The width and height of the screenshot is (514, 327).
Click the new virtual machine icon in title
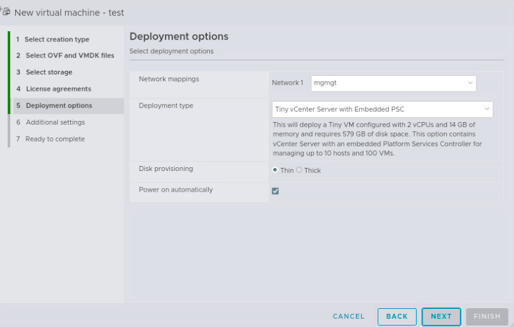pos(6,12)
